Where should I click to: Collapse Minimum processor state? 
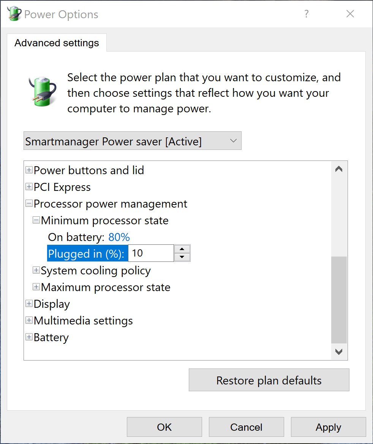click(36, 220)
